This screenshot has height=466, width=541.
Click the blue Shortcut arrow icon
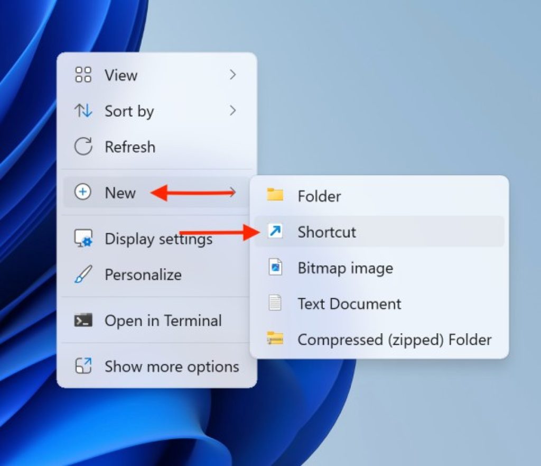point(276,232)
